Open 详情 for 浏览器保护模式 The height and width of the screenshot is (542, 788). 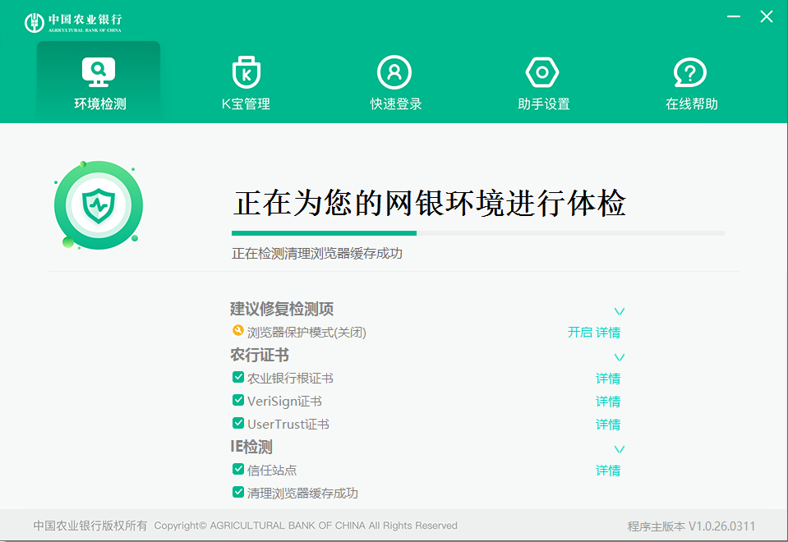[608, 333]
